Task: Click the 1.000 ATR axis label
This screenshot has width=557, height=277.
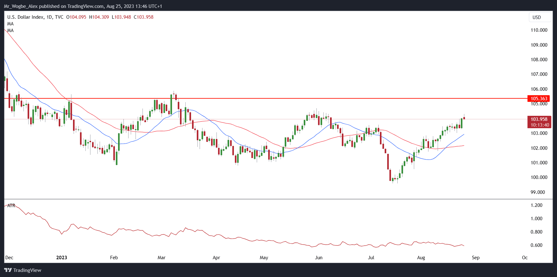Action: (x=536, y=219)
